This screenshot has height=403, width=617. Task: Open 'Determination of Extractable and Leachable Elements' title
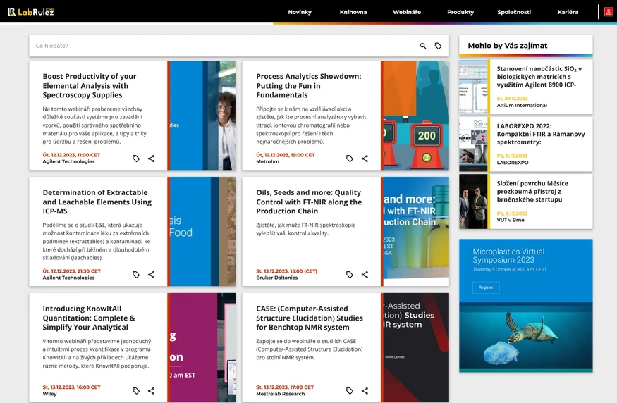(x=97, y=201)
